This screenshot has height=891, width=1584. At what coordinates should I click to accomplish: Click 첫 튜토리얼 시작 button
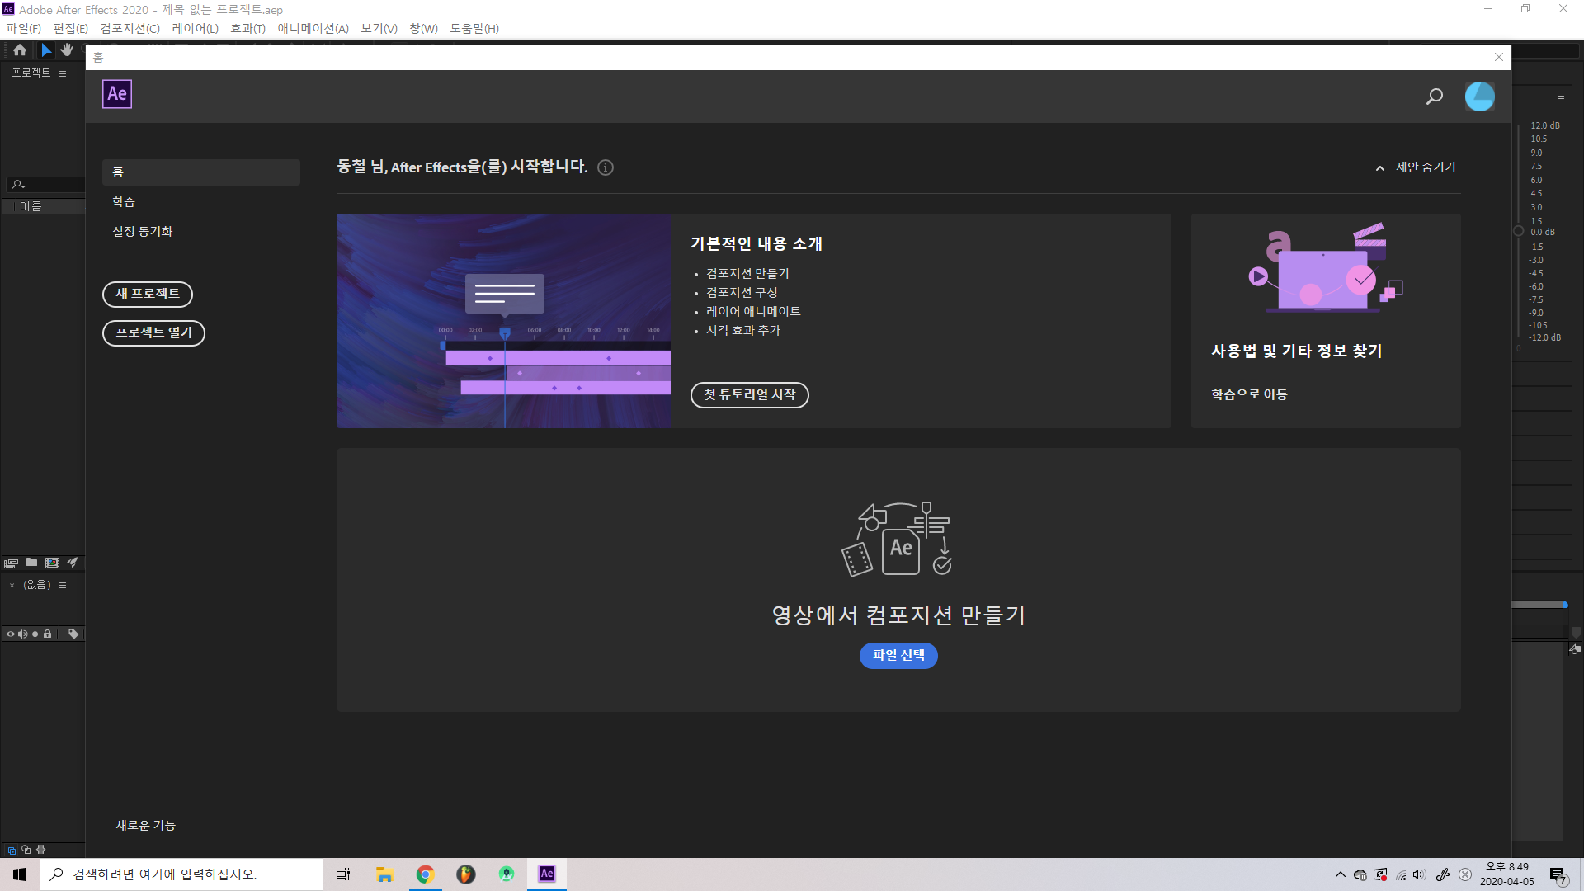[x=750, y=395]
